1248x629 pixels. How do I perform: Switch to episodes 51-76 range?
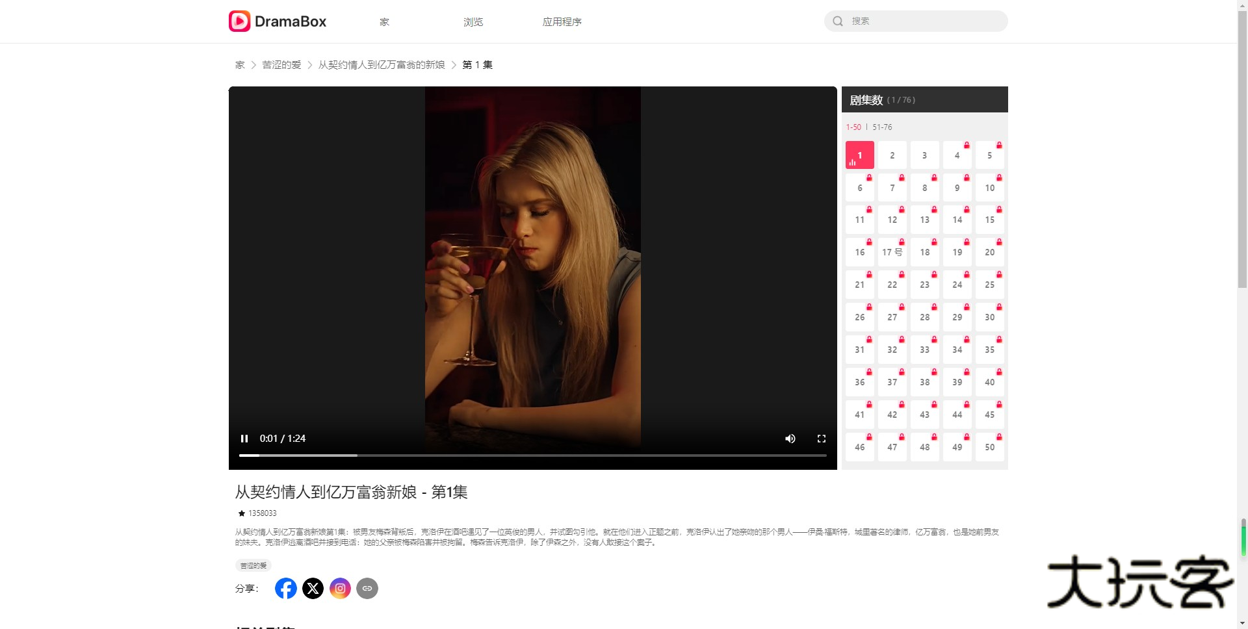pos(882,127)
